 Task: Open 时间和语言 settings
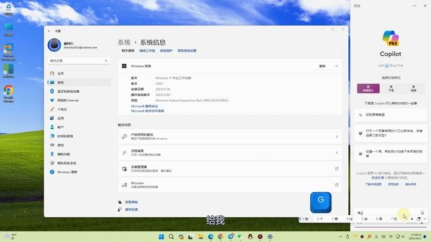click(79, 136)
